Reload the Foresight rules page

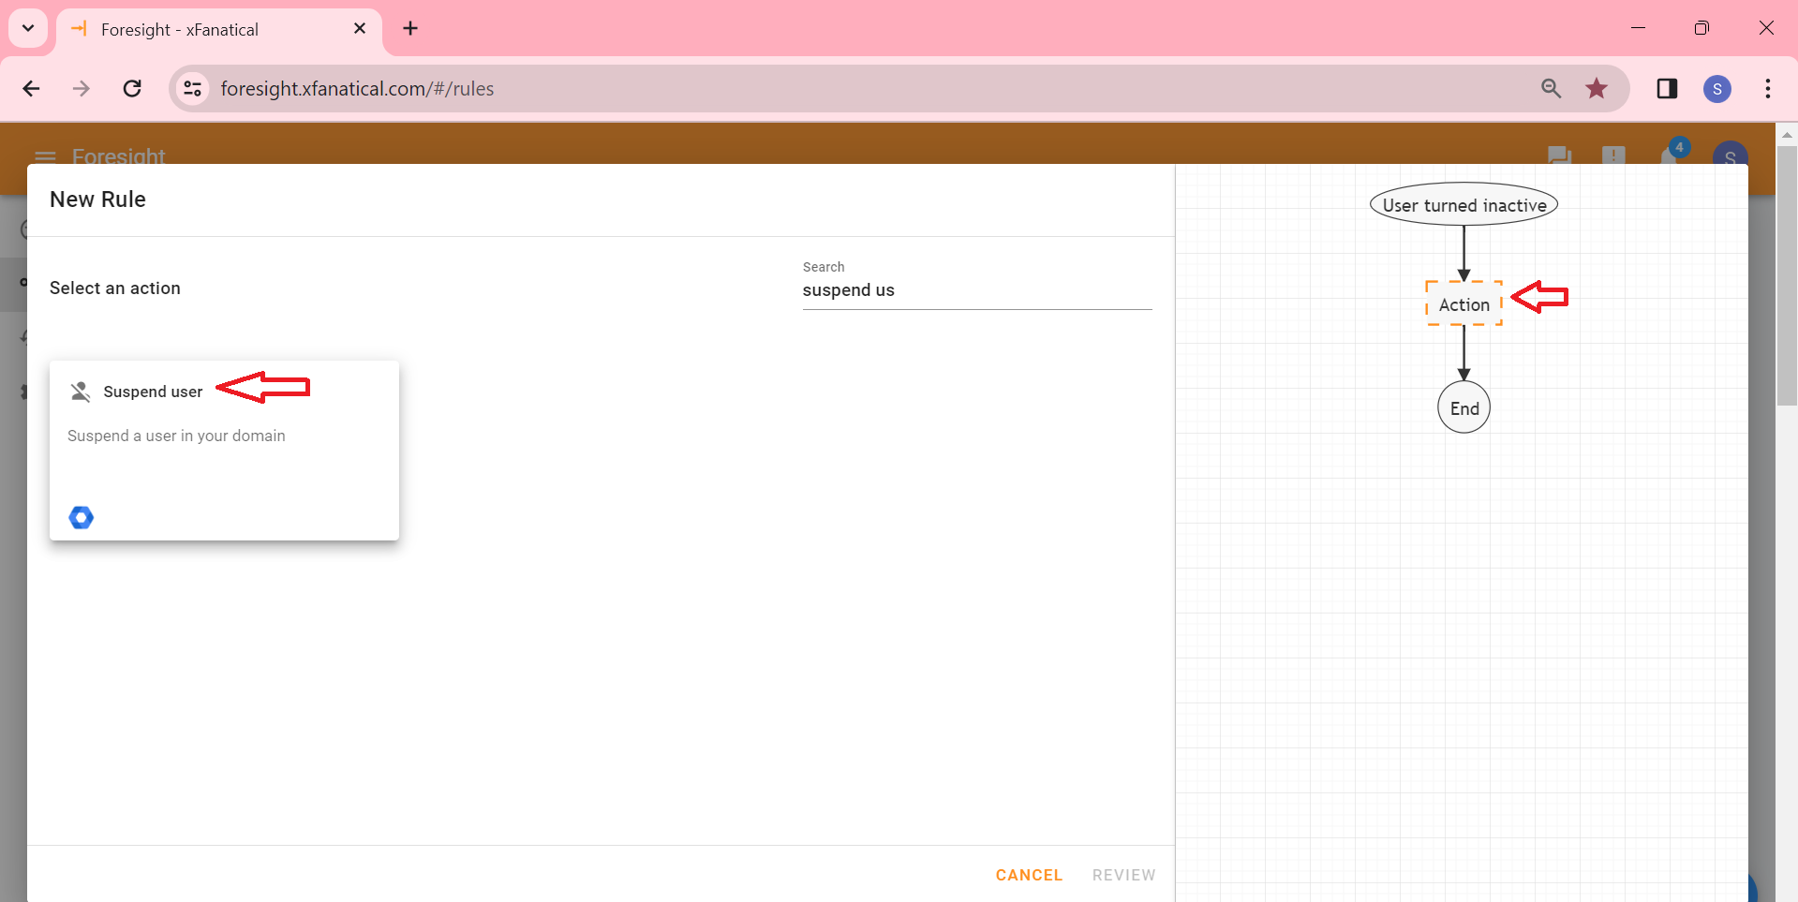pos(132,88)
